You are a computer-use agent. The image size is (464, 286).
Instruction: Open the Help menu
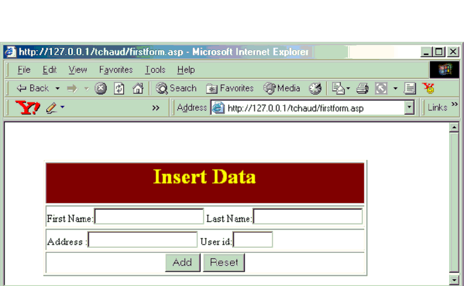click(x=186, y=70)
